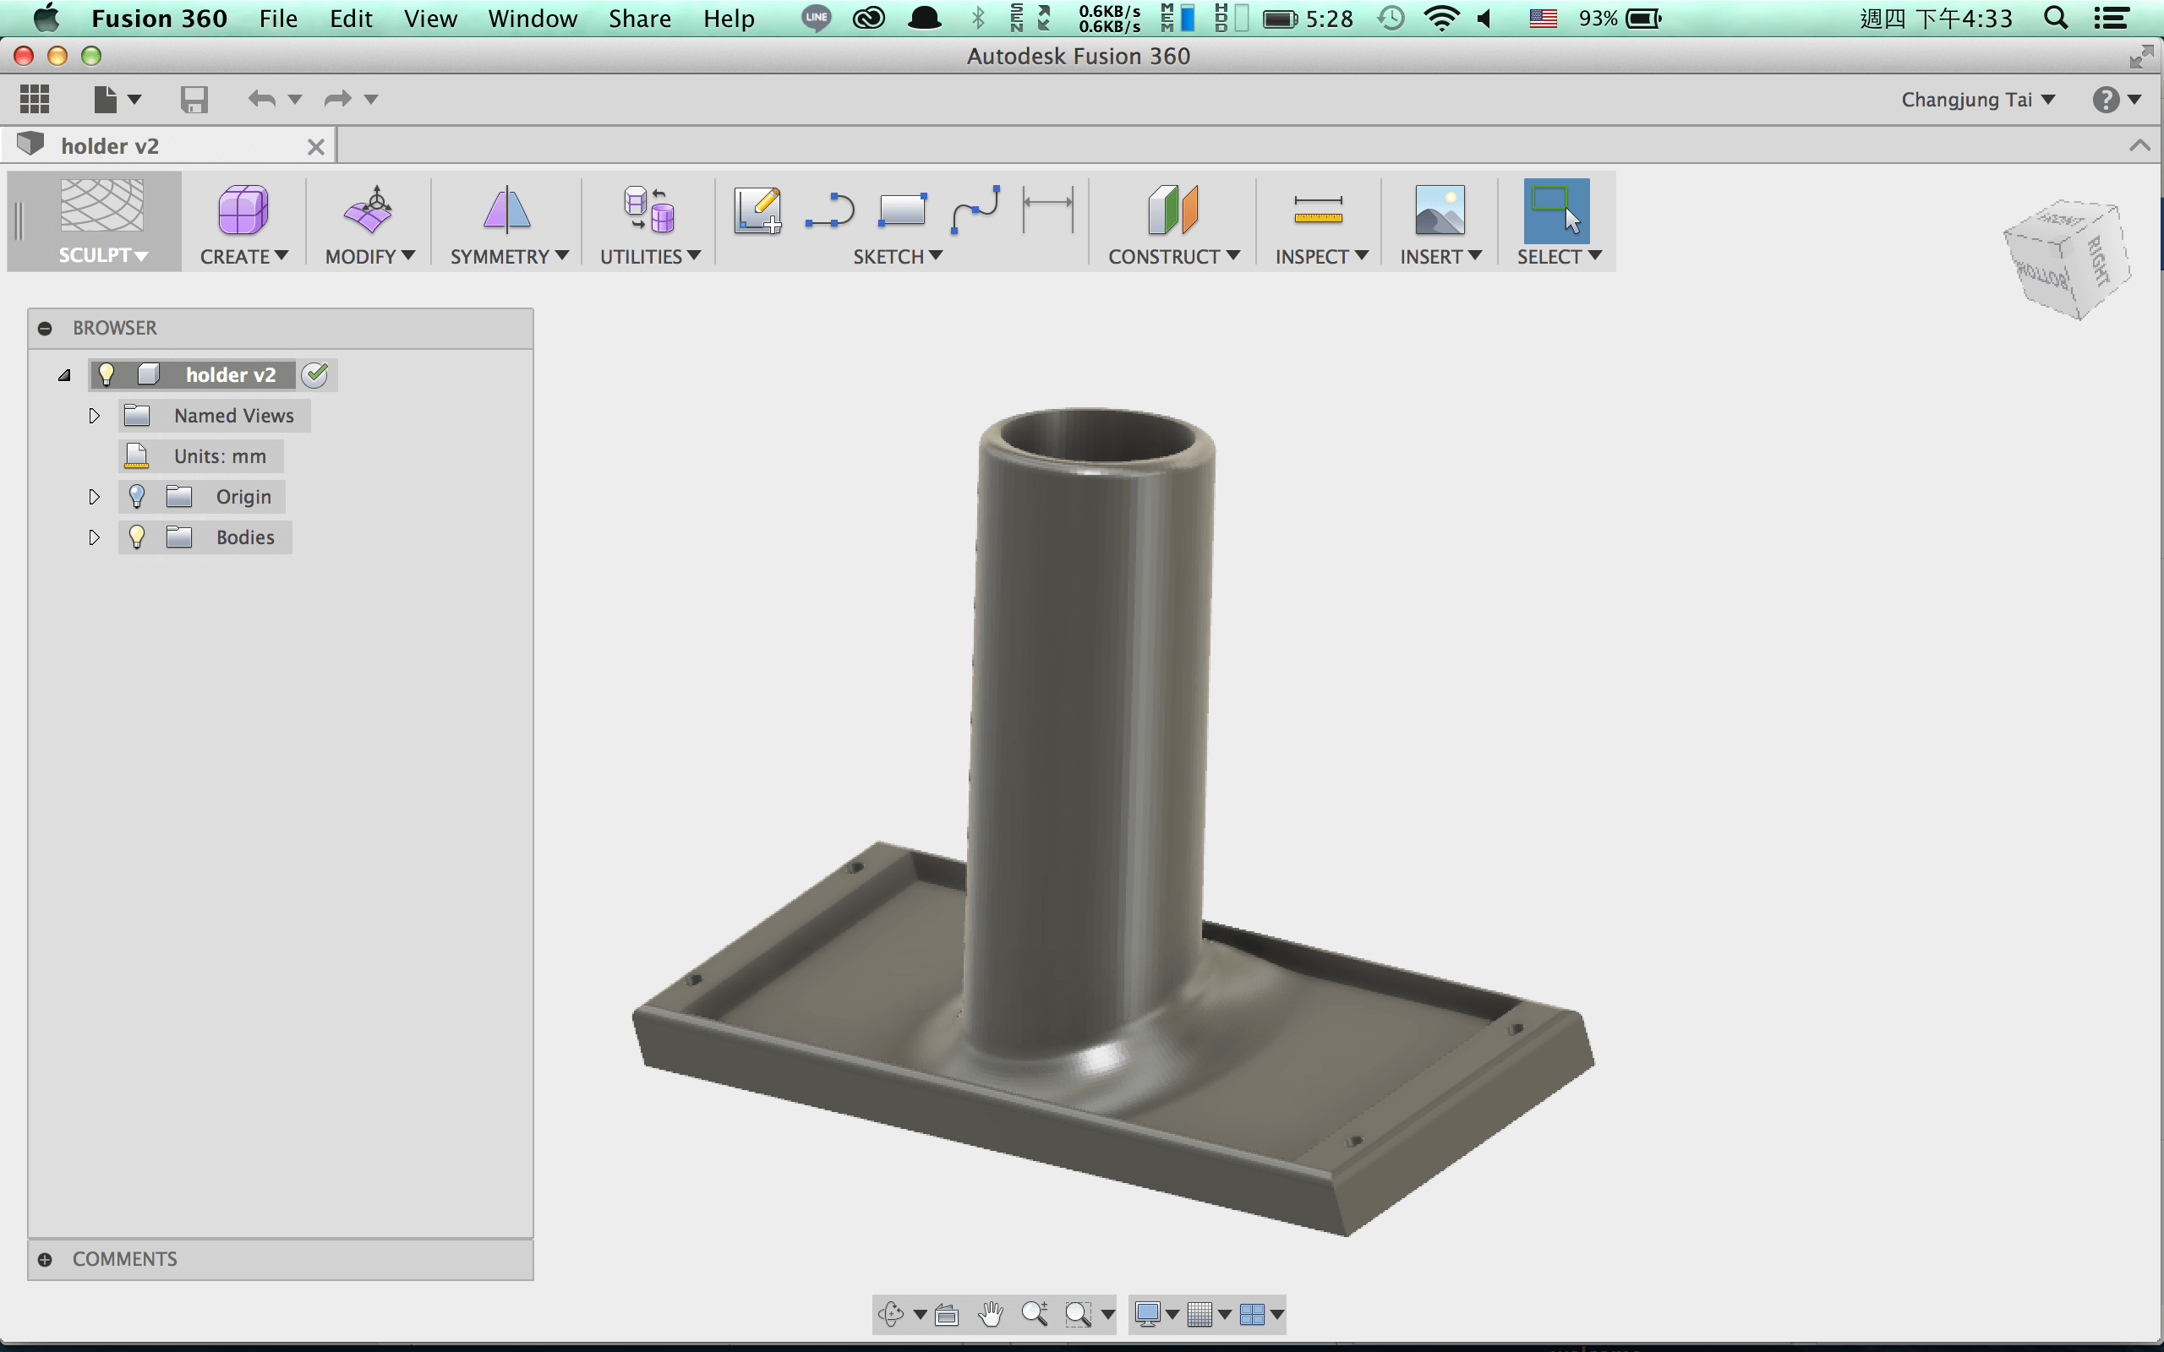Viewport: 2164px width, 1352px height.
Task: Open the View menu
Action: (x=430, y=18)
